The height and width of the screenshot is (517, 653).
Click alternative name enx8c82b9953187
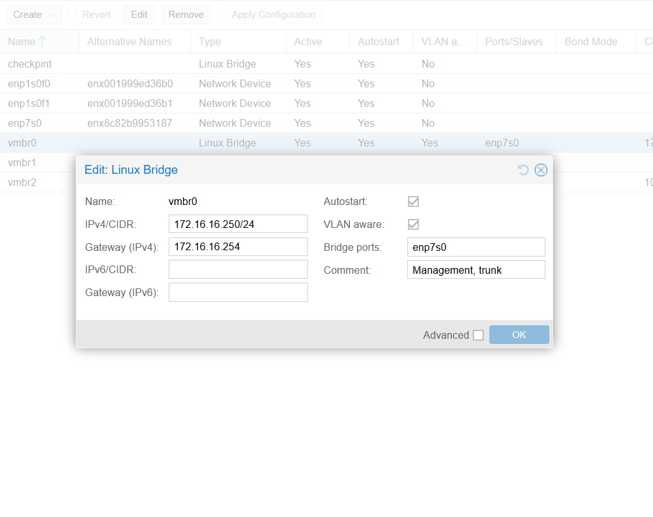(x=129, y=124)
